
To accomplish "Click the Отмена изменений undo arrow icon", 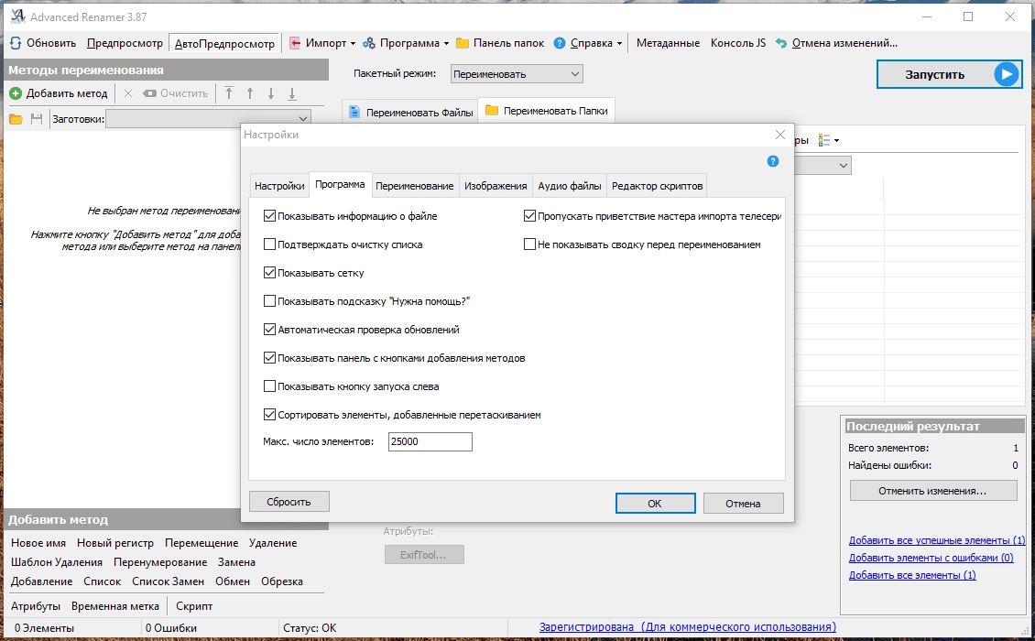I will pyautogui.click(x=781, y=44).
